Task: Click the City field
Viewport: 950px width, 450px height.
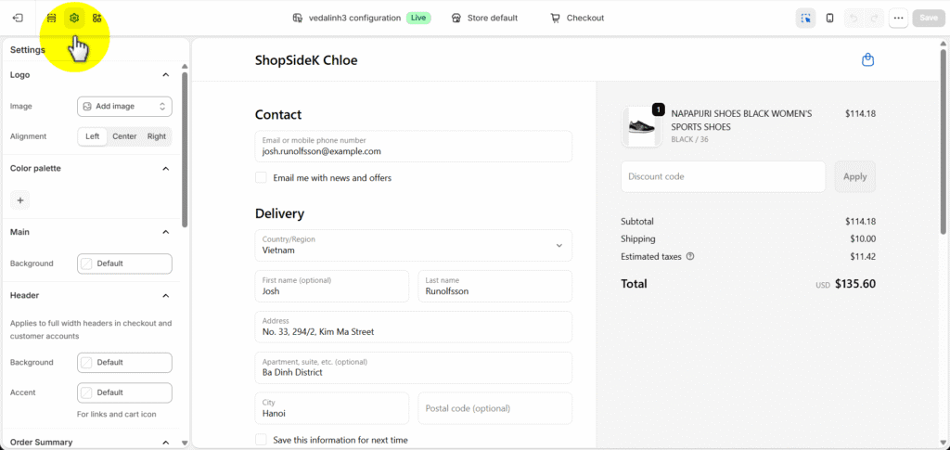Action: pos(332,408)
